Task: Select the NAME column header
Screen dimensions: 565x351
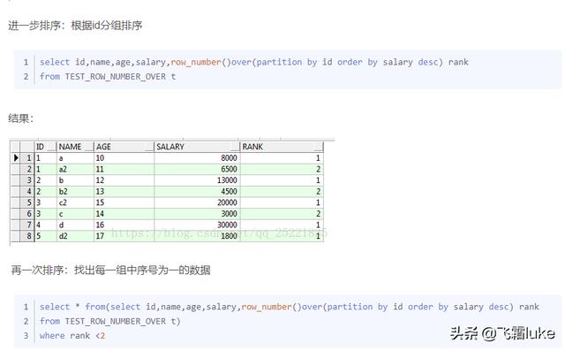Action: coord(75,147)
